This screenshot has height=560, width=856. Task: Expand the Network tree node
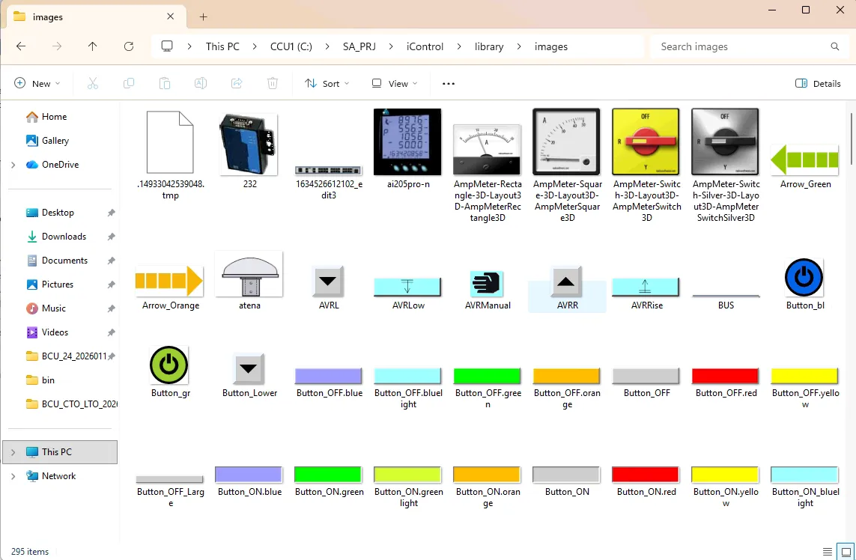[x=13, y=476]
